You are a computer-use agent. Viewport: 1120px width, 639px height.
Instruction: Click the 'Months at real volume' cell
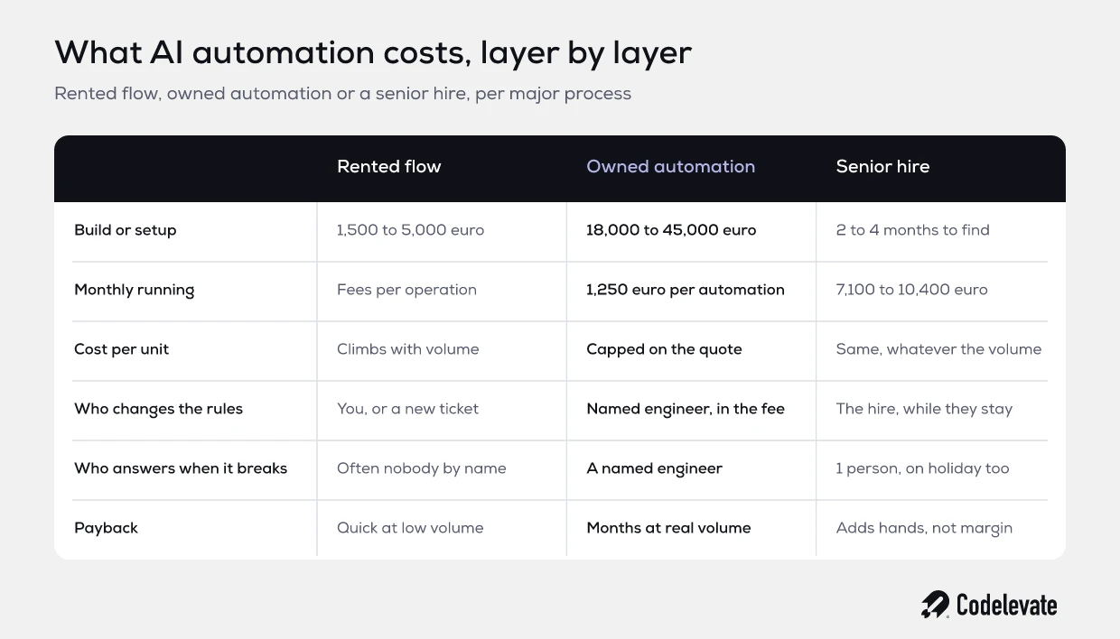pyautogui.click(x=668, y=528)
